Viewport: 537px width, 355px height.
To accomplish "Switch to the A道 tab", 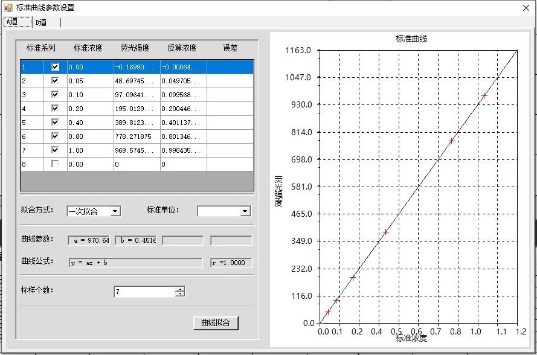I will (18, 22).
